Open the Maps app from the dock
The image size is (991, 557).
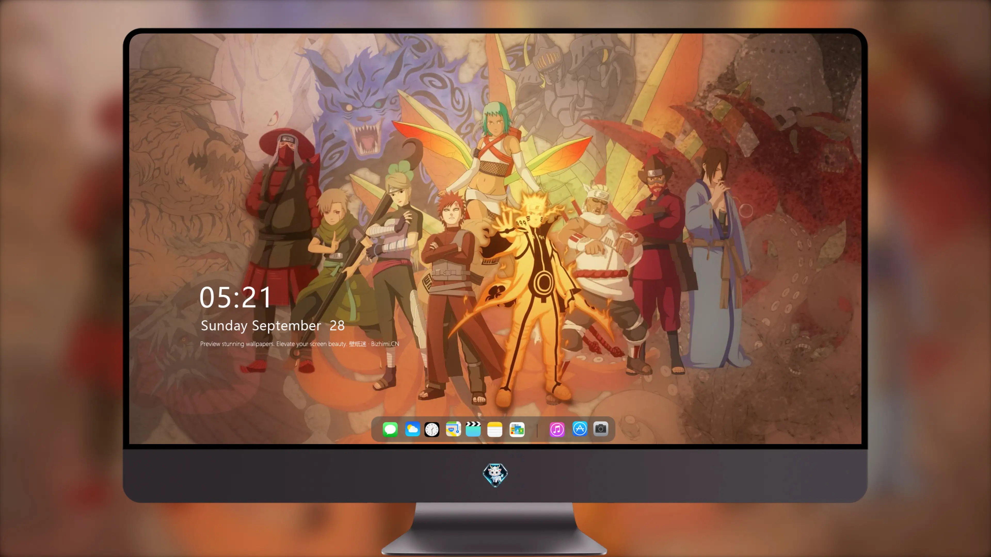(x=453, y=429)
